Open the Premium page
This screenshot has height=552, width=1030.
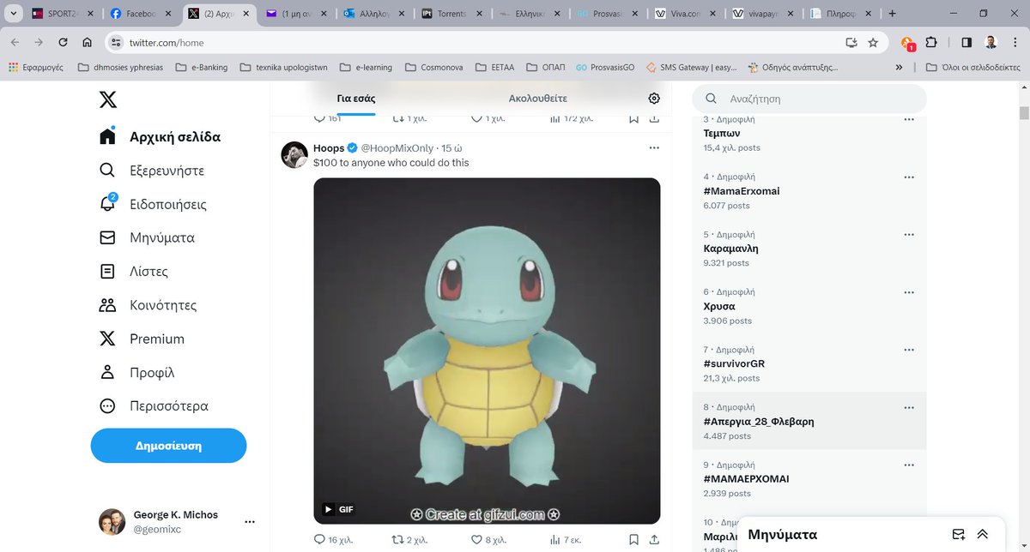[142, 339]
